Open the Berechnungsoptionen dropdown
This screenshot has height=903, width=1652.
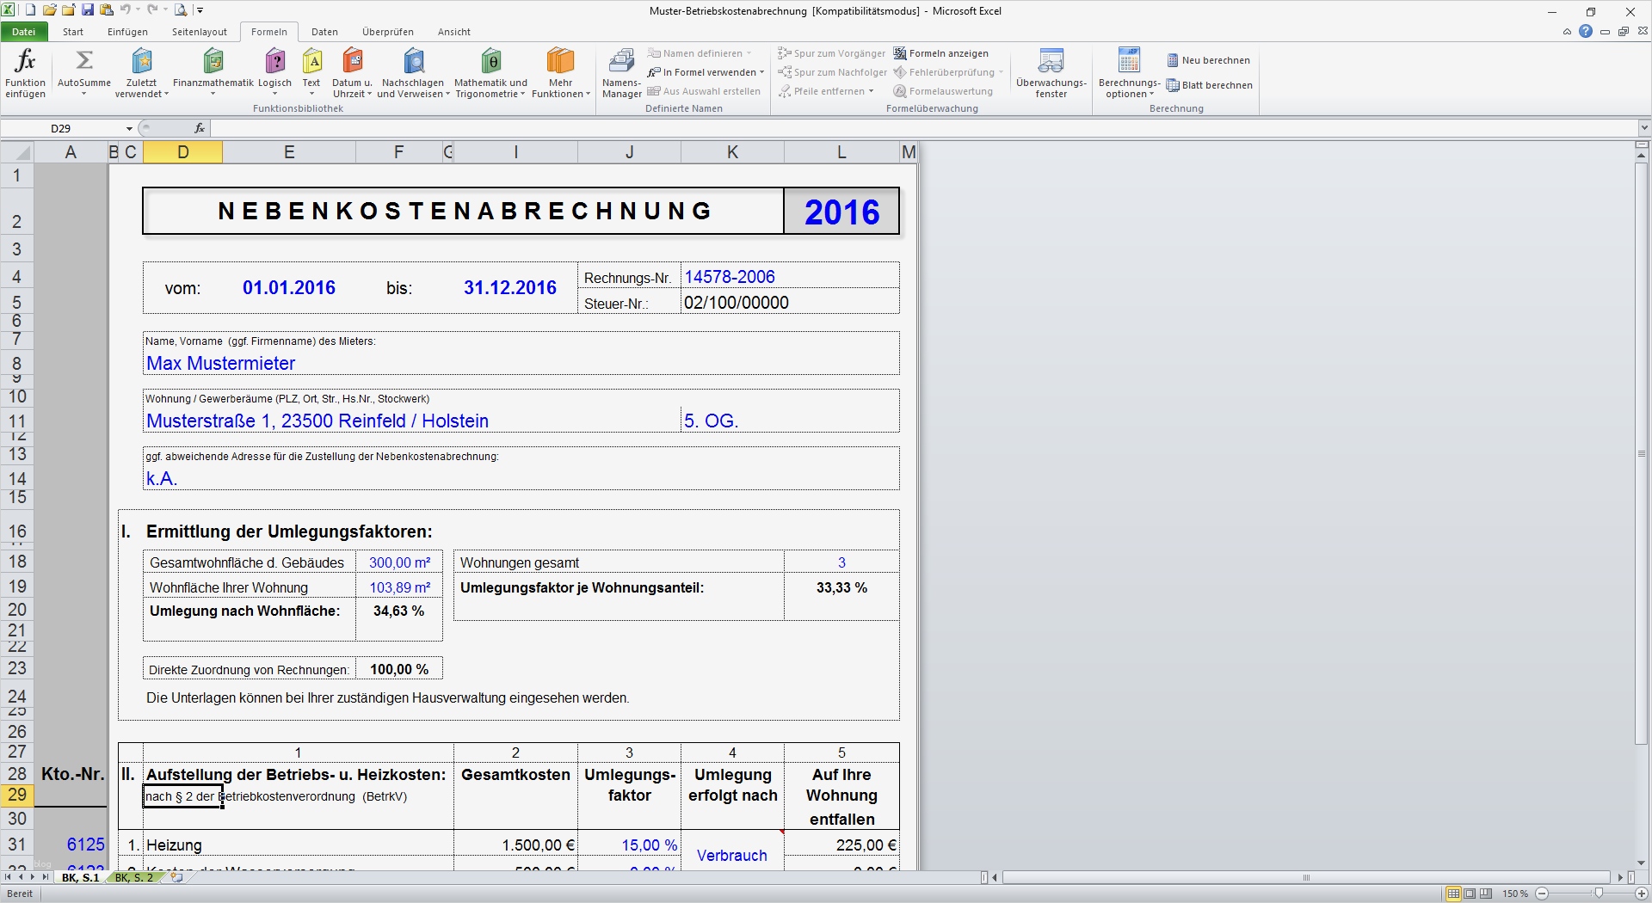[1128, 74]
